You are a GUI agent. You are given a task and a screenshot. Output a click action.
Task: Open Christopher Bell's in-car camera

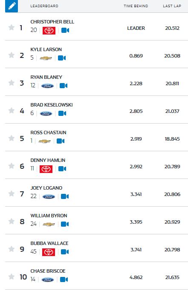point(65,30)
